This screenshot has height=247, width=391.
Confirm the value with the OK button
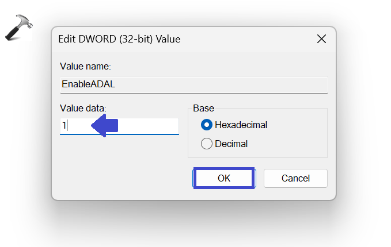pyautogui.click(x=224, y=178)
